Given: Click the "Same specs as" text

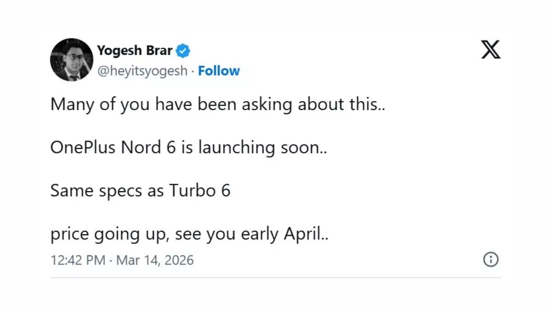Looking at the screenshot, I should pyautogui.click(x=107, y=191).
